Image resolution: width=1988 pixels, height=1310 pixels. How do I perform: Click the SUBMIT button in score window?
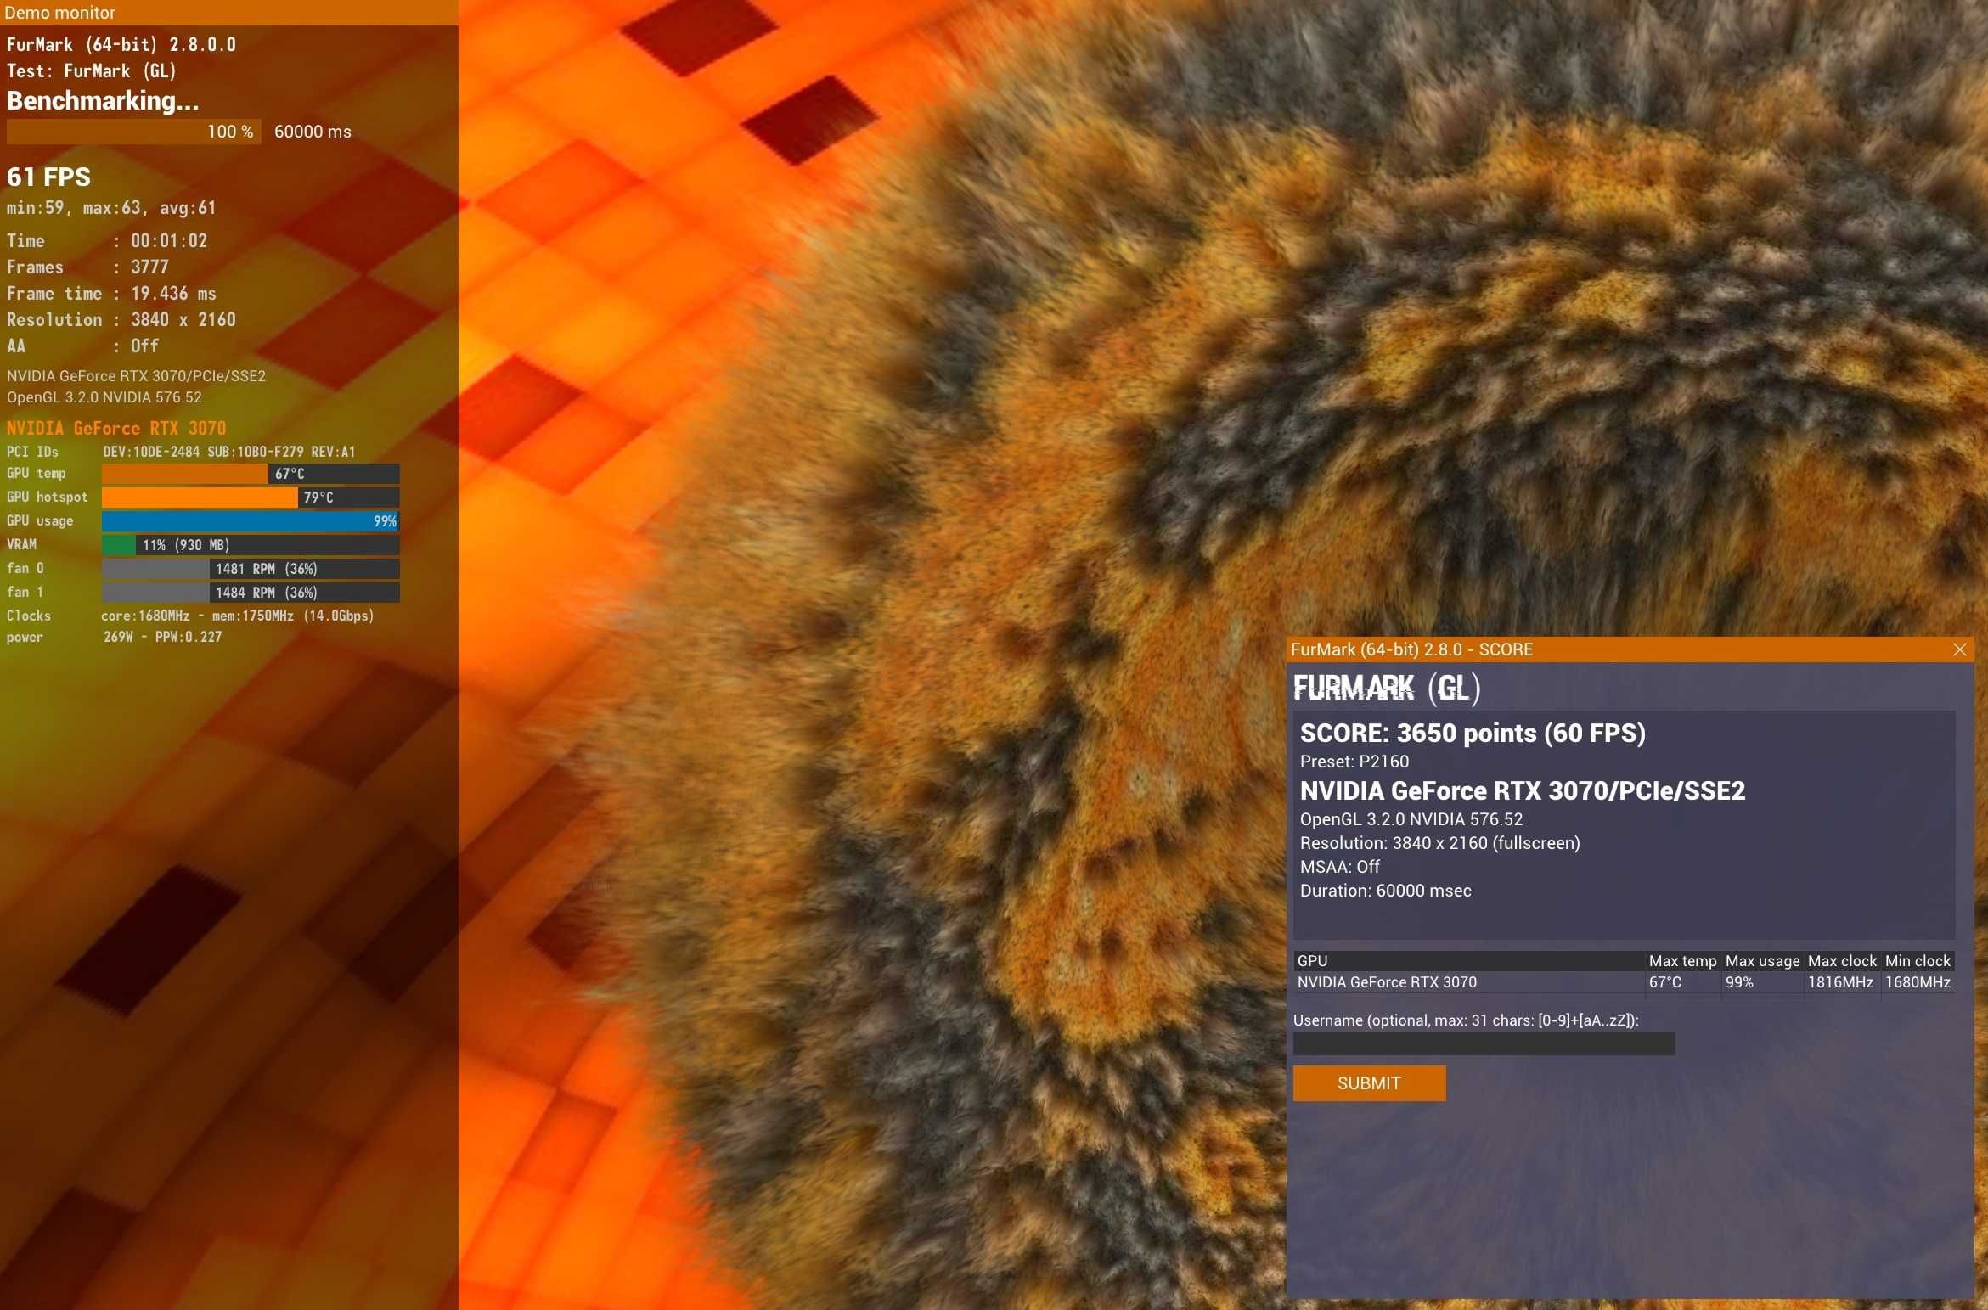[1369, 1083]
